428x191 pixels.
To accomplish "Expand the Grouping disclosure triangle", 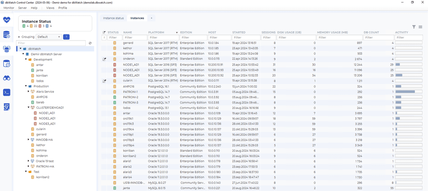I will click(x=19, y=37).
